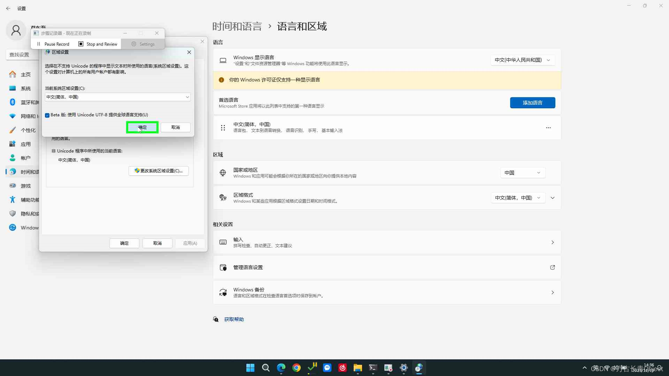Click the drag handle for the Chinese language
Image resolution: width=669 pixels, height=376 pixels.
[x=223, y=128]
